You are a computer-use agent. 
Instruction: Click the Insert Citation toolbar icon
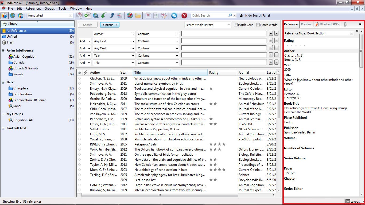148,15
